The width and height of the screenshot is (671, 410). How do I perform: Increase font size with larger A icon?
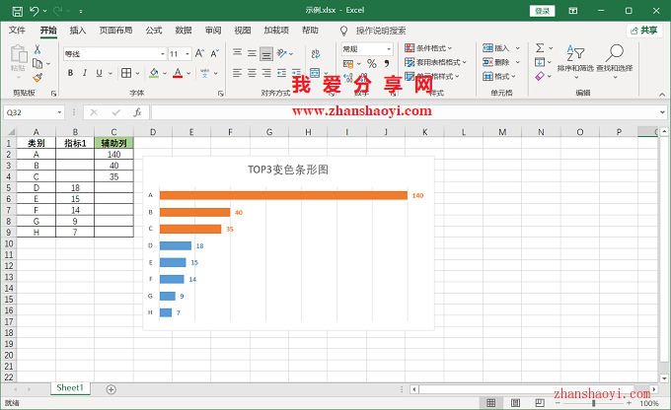(199, 53)
